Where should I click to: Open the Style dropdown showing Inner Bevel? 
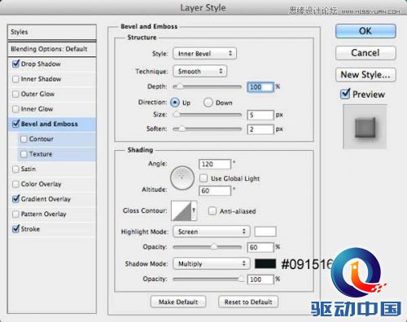(204, 54)
